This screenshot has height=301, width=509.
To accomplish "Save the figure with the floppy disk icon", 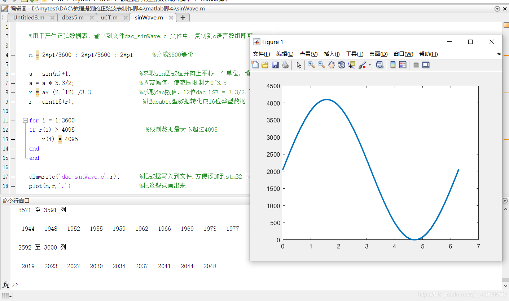I will [275, 65].
